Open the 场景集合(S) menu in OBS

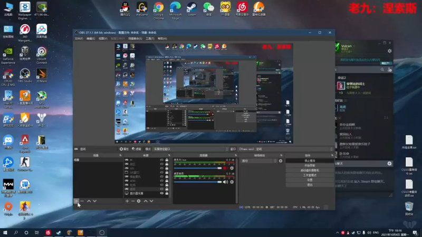tap(135, 38)
